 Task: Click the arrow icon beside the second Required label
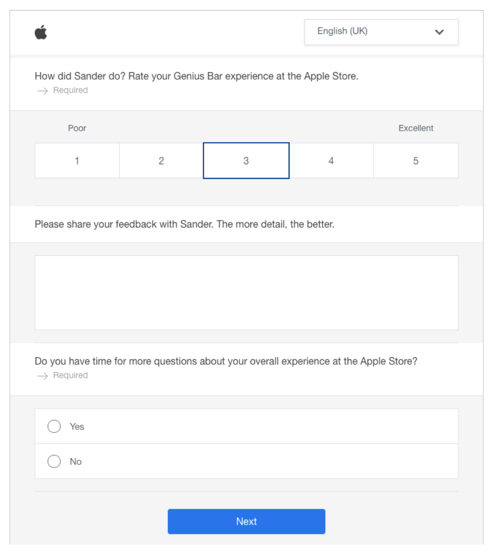tap(43, 376)
